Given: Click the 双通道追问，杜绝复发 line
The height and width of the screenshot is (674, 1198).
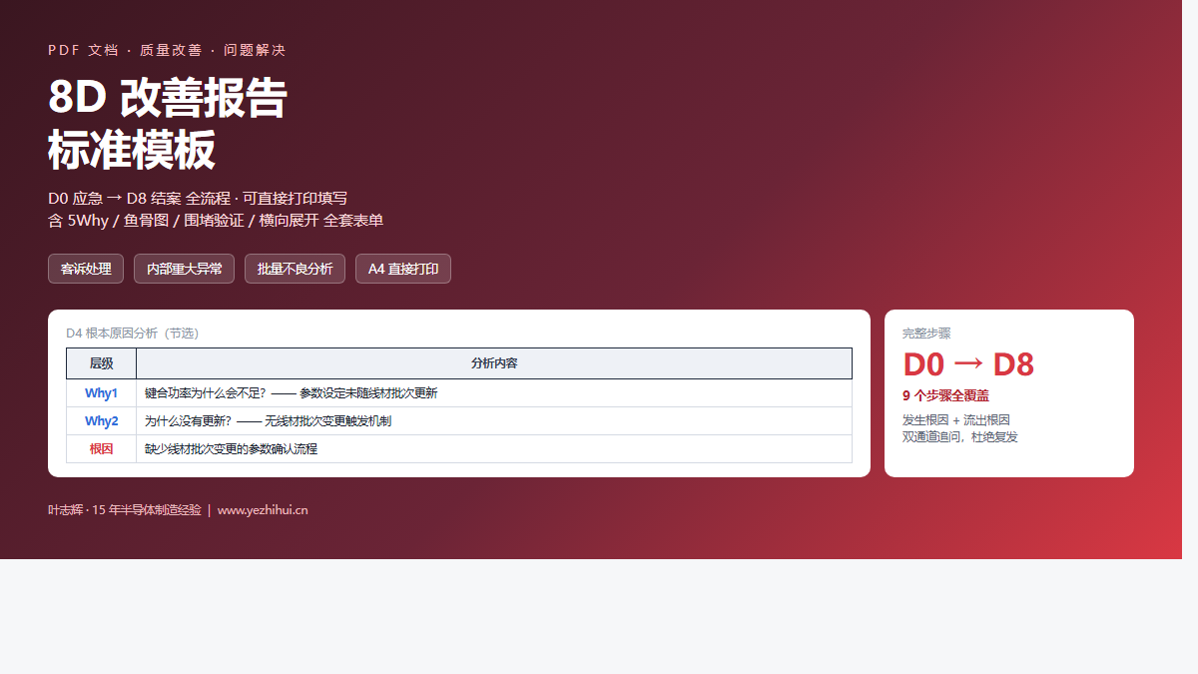Looking at the screenshot, I should pos(960,436).
